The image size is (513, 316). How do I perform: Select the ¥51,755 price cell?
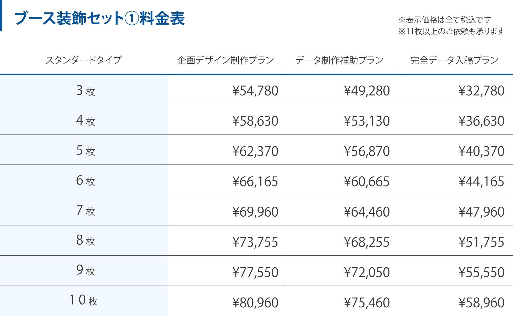pos(481,242)
